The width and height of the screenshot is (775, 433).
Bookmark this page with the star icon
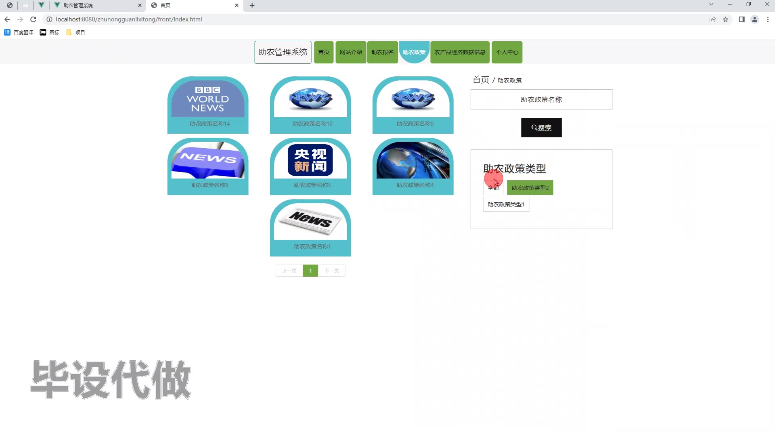point(725,19)
